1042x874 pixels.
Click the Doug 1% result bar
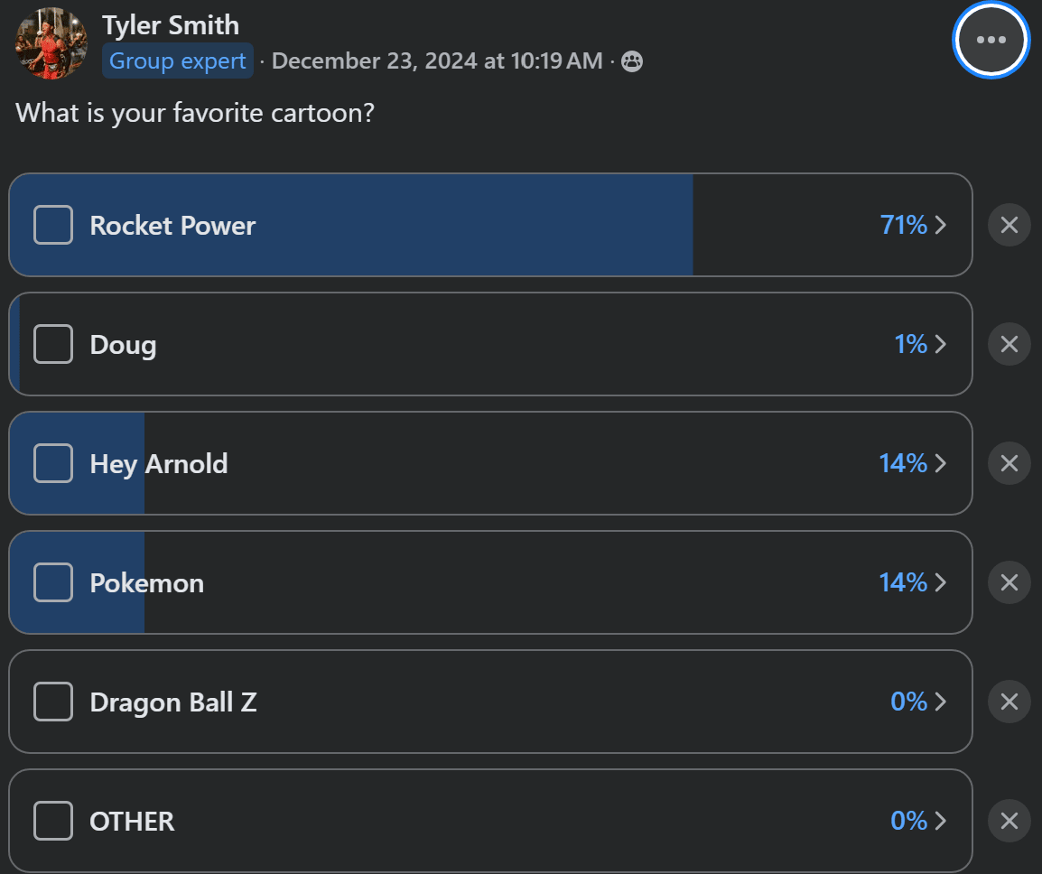click(490, 344)
